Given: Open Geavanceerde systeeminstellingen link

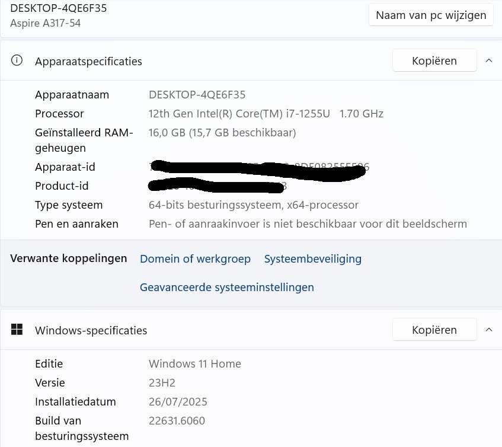Looking at the screenshot, I should click(227, 288).
